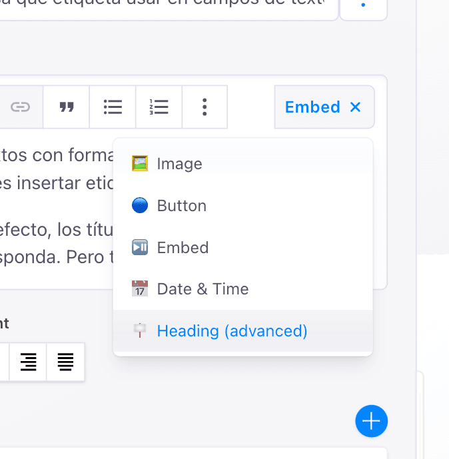Click the small button right of the top field
The height and width of the screenshot is (459, 449).
[x=363, y=5]
